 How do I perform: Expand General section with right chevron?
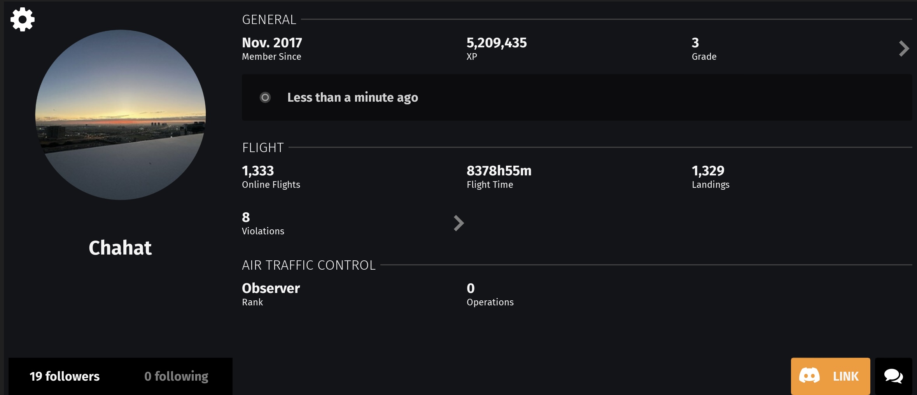click(x=904, y=49)
